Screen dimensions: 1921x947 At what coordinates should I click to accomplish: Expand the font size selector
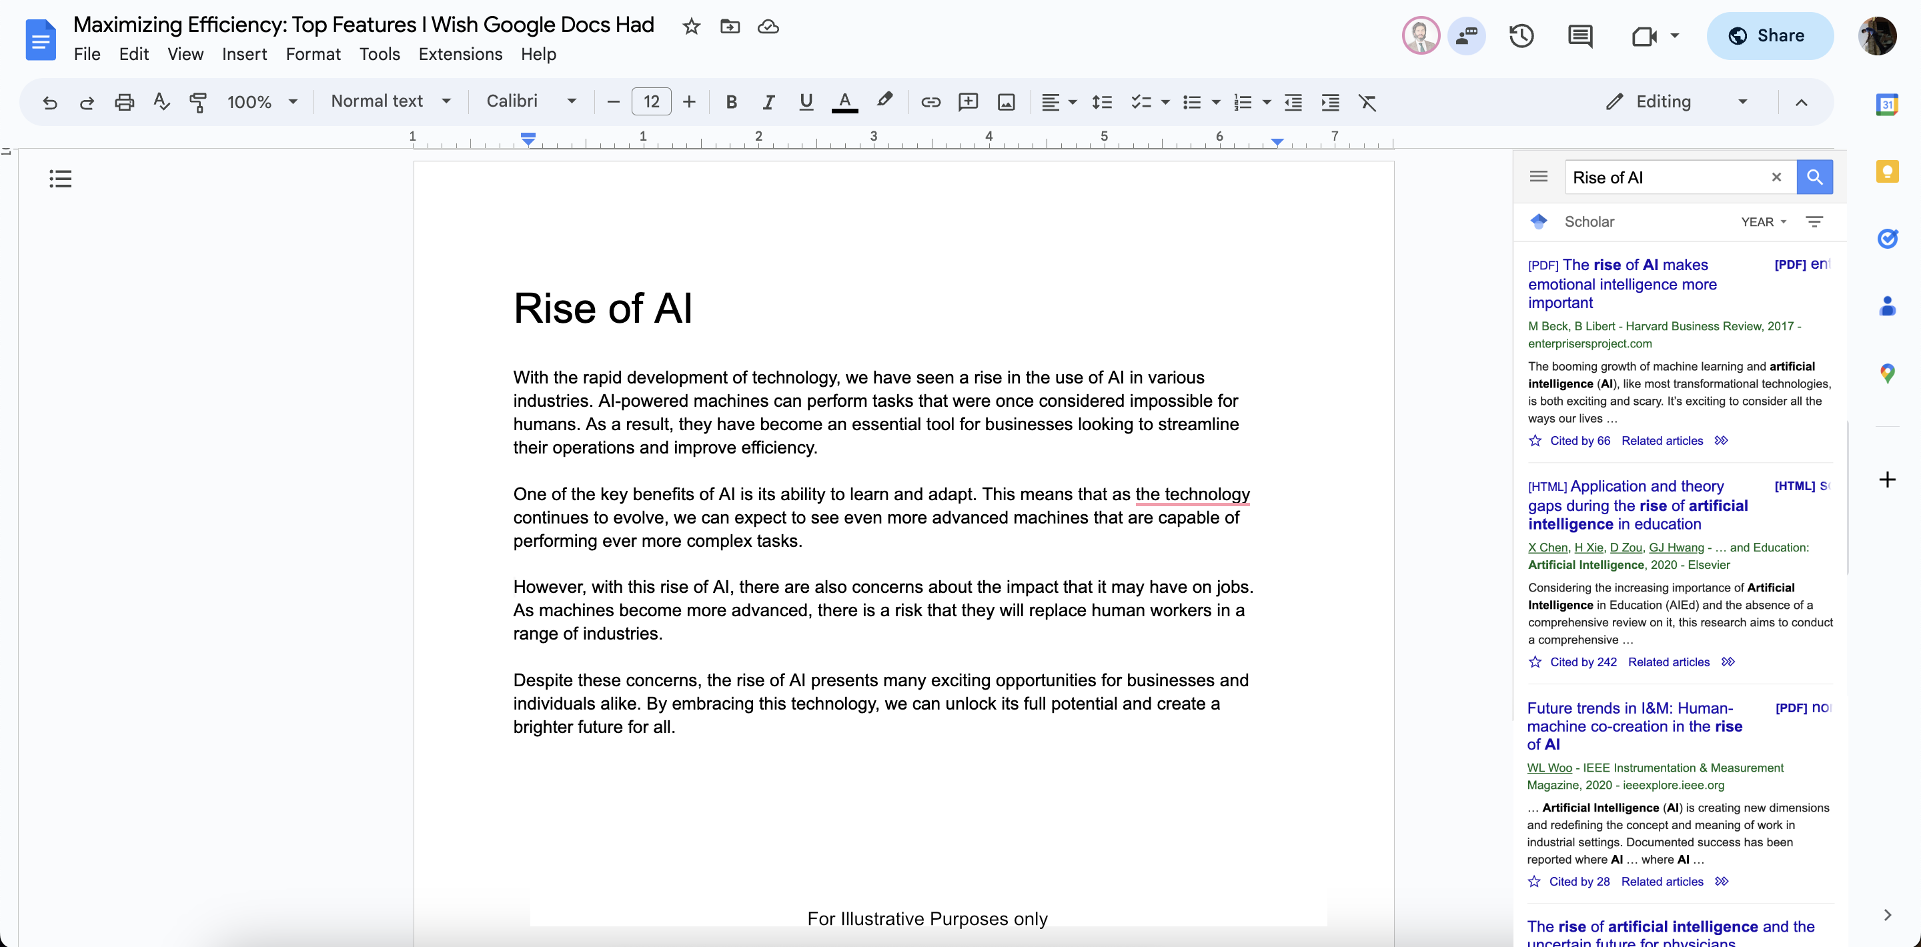650,101
